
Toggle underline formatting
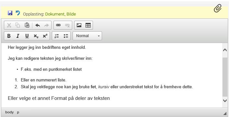[27, 36]
